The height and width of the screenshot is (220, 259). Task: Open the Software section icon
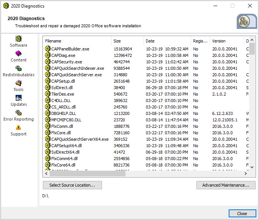tap(19, 39)
